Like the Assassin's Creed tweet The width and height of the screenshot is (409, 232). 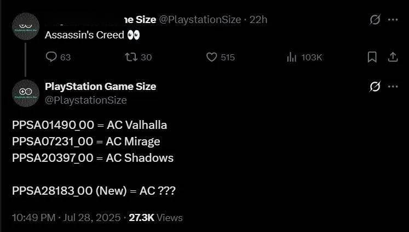[x=211, y=57]
